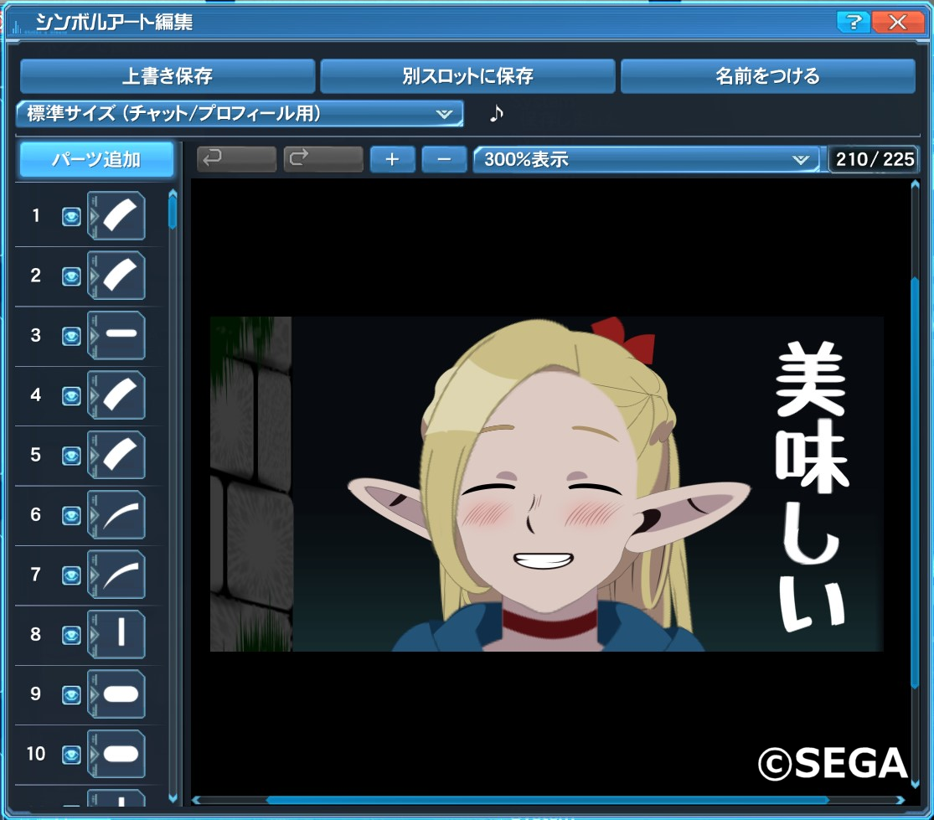Click 名前をつける to name the art

pyautogui.click(x=768, y=75)
